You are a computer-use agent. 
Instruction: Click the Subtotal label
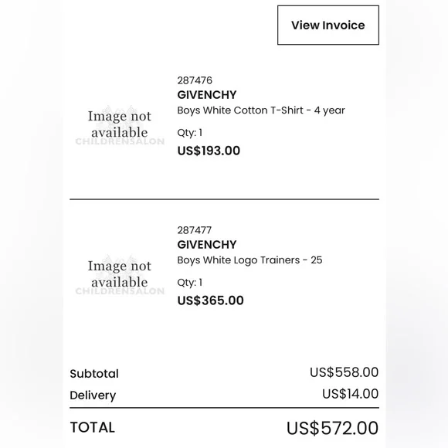click(x=94, y=374)
